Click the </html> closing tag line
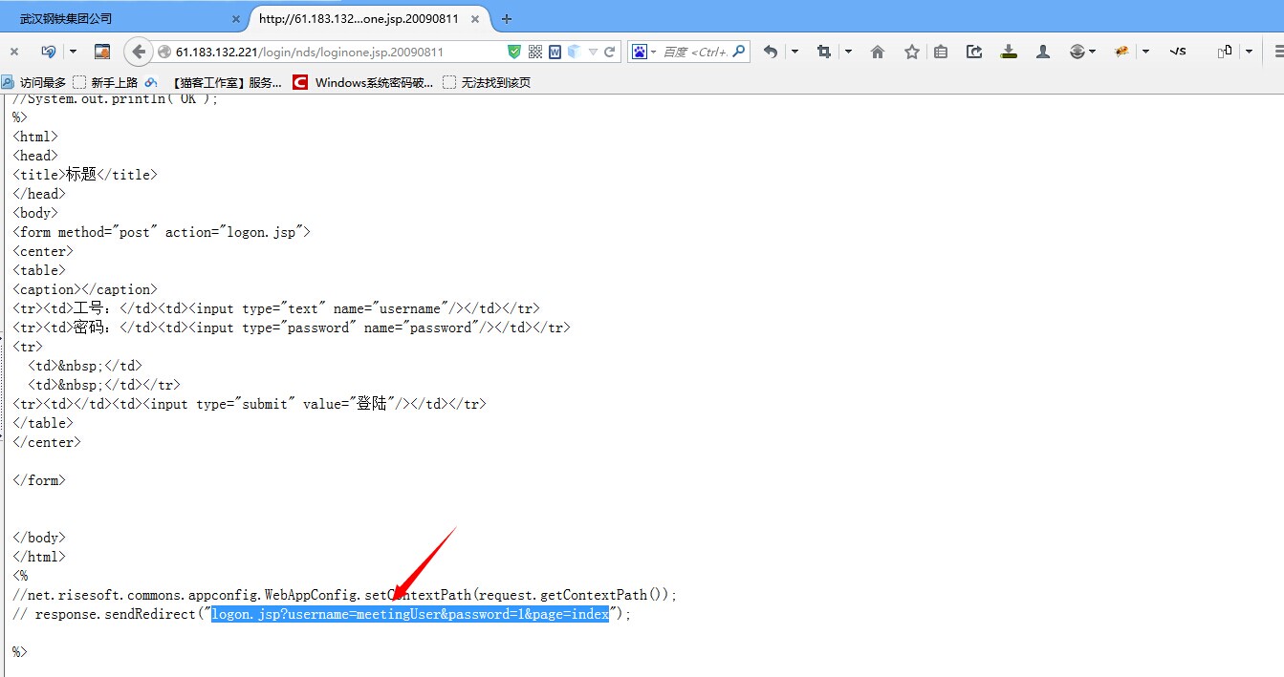Screen dimensions: 1284x677 pos(39,557)
